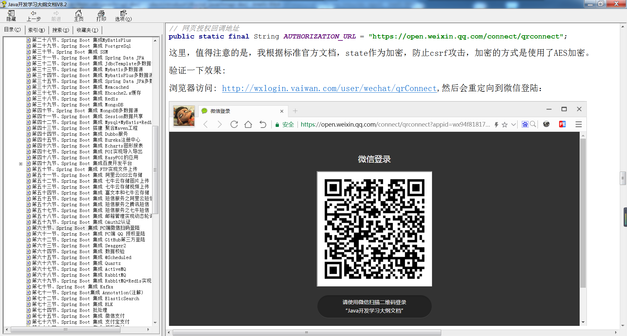Select 第六十七节 集成 ActiveMQ
Screen dimensions: 627x336
click(79, 269)
